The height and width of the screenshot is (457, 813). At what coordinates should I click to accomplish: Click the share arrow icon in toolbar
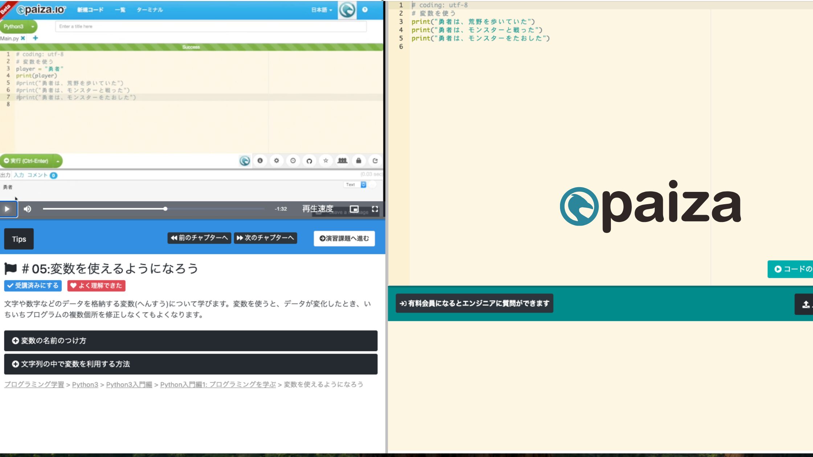pyautogui.click(x=375, y=161)
